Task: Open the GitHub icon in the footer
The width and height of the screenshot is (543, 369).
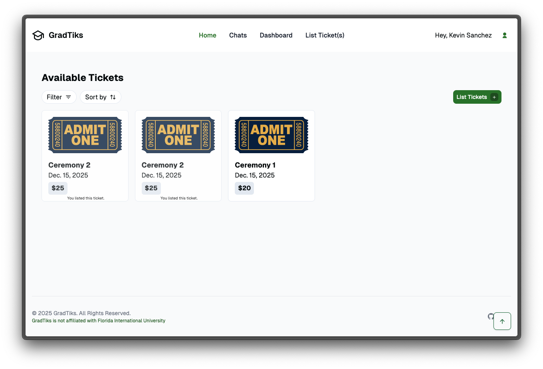Action: (x=491, y=316)
